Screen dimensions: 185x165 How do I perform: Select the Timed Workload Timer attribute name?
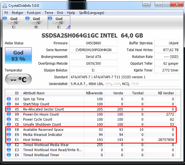coord(41,155)
